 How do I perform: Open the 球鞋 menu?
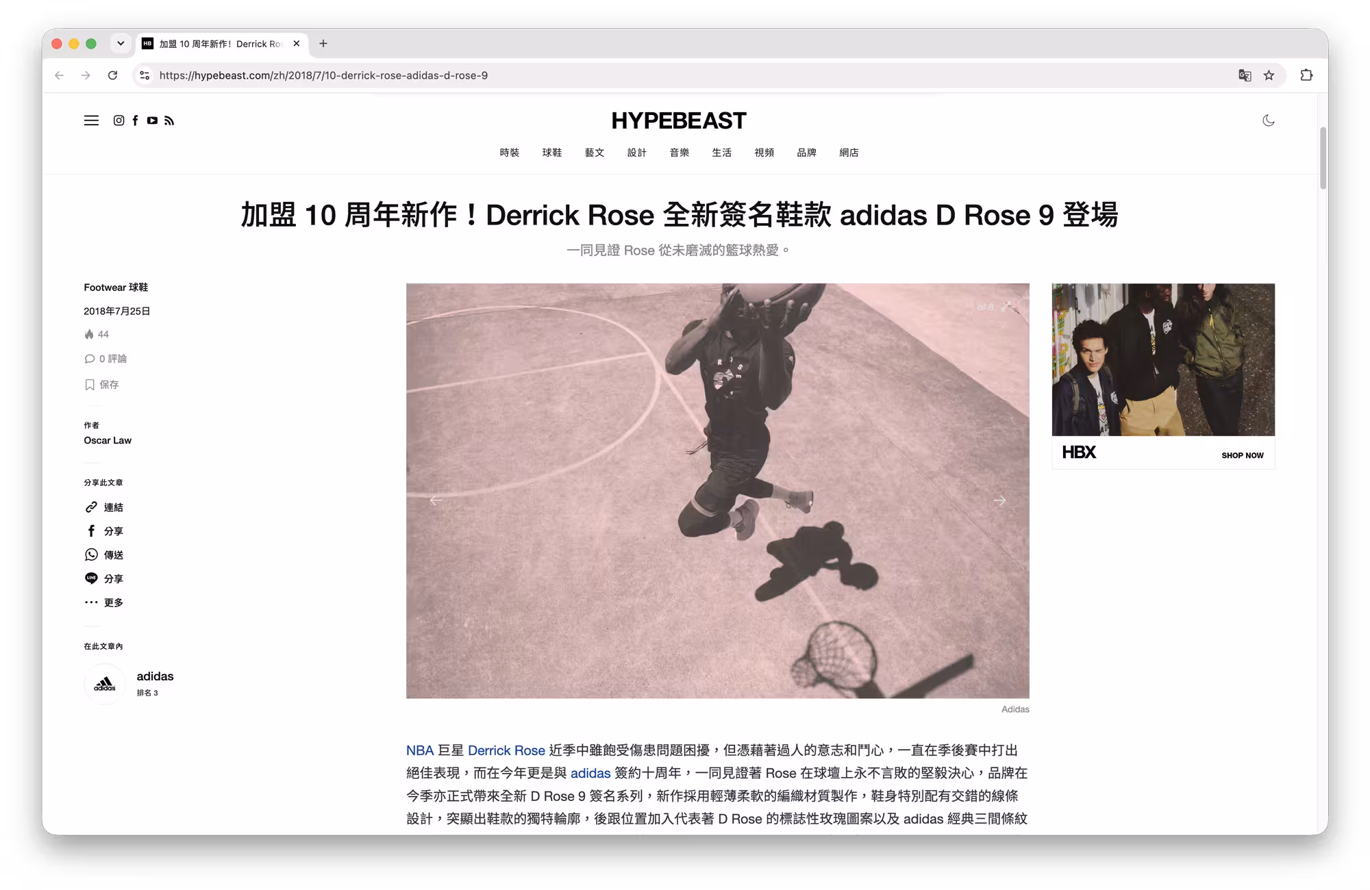click(x=552, y=153)
